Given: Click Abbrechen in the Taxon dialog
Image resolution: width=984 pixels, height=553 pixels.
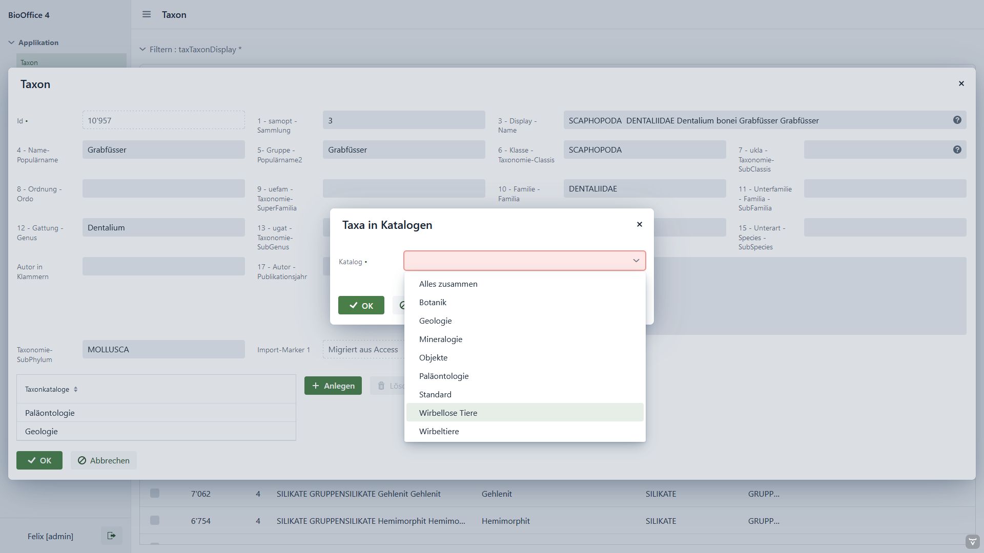Looking at the screenshot, I should (104, 460).
